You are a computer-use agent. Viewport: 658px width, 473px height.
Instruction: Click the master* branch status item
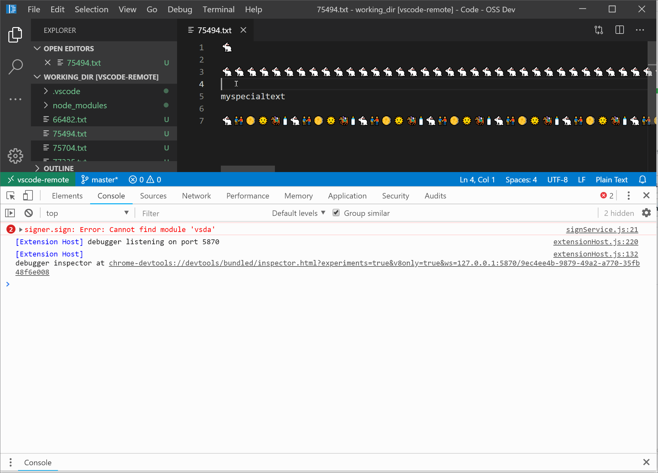click(x=100, y=180)
